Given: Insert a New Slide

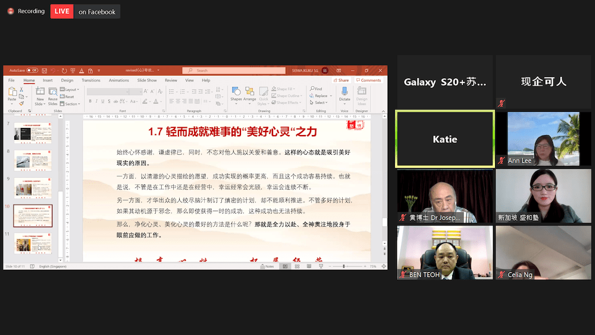Looking at the screenshot, I should 40,94.
